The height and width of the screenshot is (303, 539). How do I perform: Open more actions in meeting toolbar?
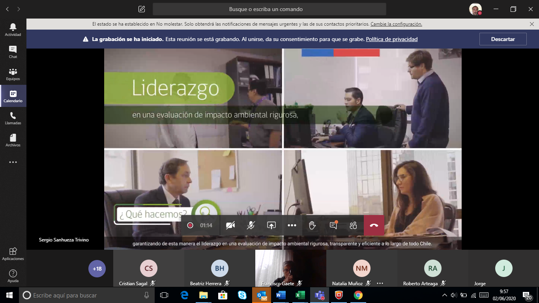pyautogui.click(x=292, y=225)
